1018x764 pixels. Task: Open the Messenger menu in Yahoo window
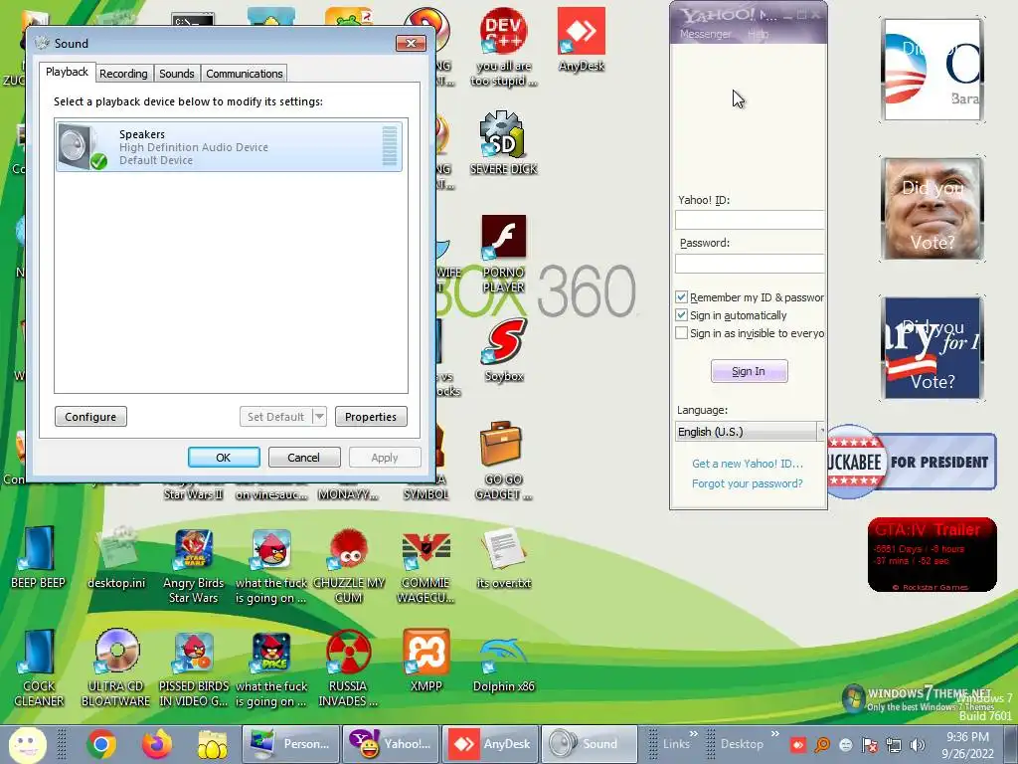click(705, 34)
